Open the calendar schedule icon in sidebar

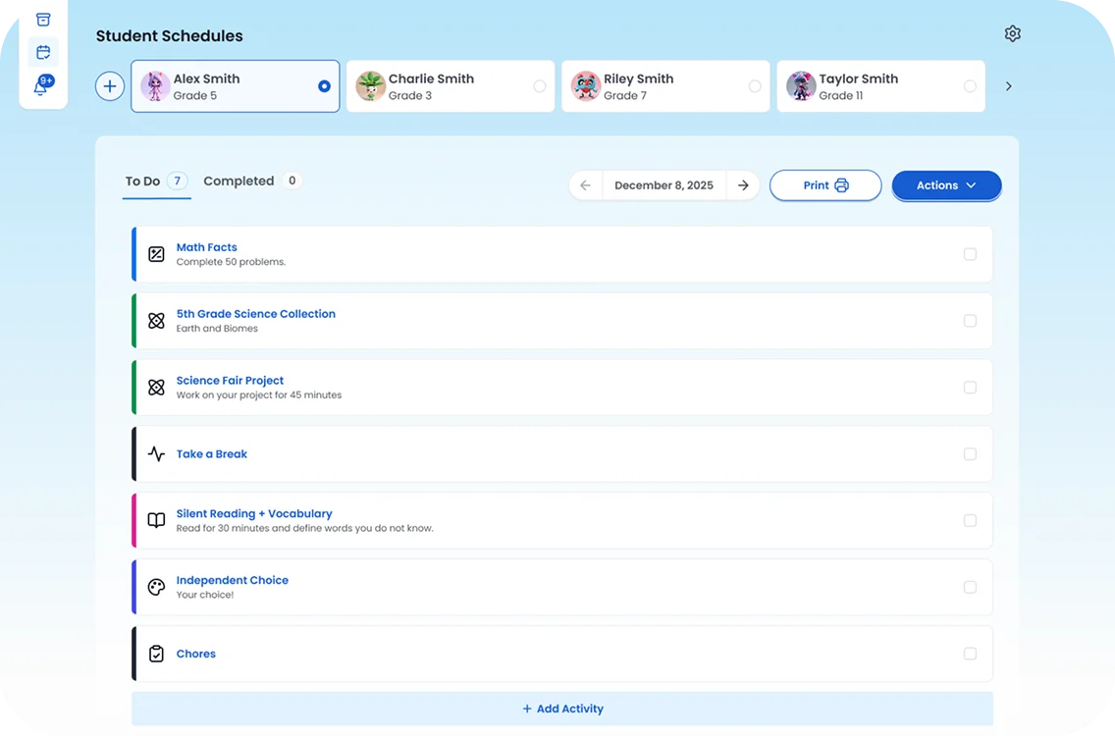[x=43, y=53]
